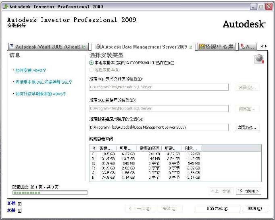Screen dimensions: 275x220
Task: Click the SQL install folder path field
Action: point(159,87)
